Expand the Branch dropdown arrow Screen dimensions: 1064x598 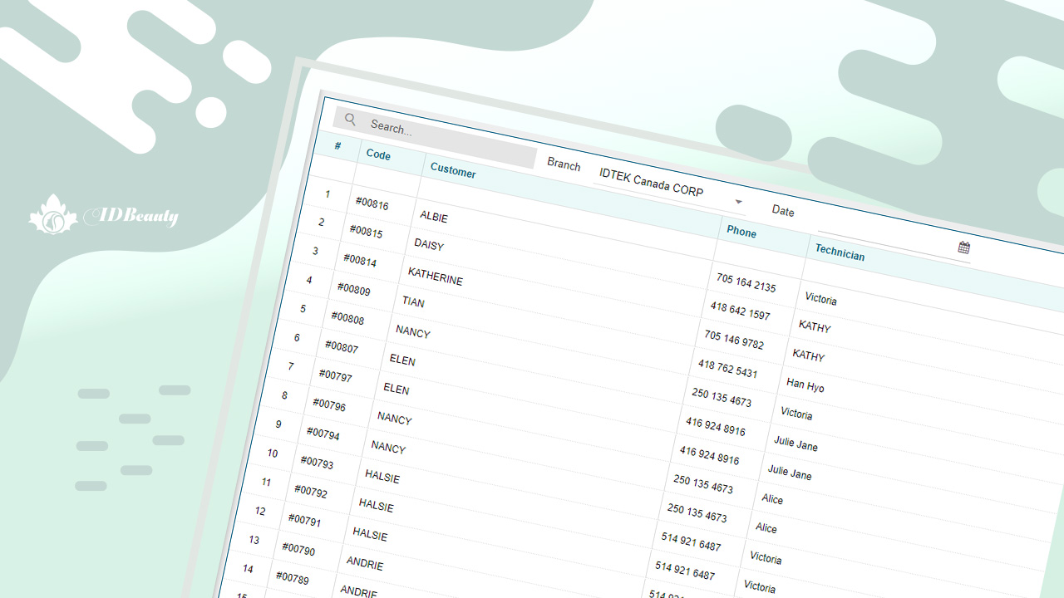point(738,202)
